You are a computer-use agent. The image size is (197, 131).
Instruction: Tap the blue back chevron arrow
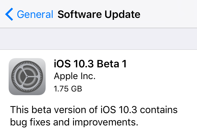[10, 14]
